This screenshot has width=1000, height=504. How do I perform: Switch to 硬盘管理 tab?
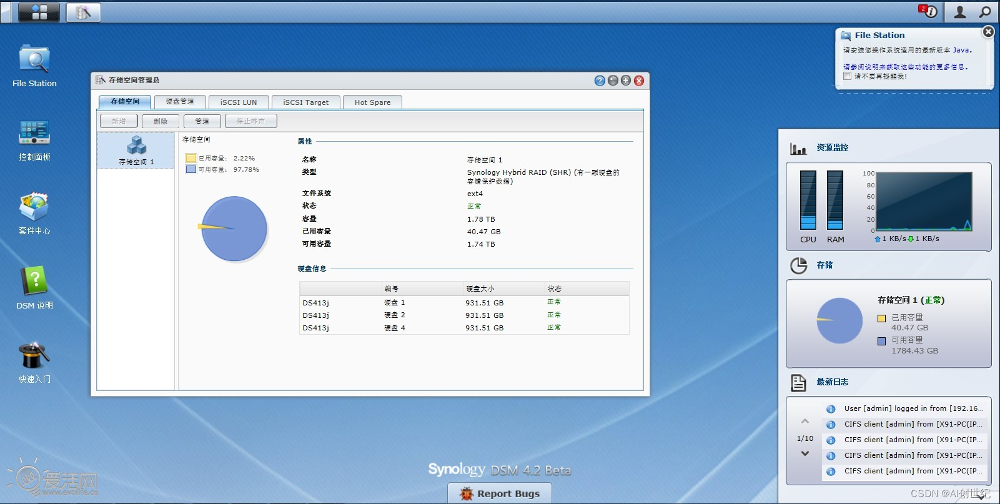pyautogui.click(x=180, y=102)
